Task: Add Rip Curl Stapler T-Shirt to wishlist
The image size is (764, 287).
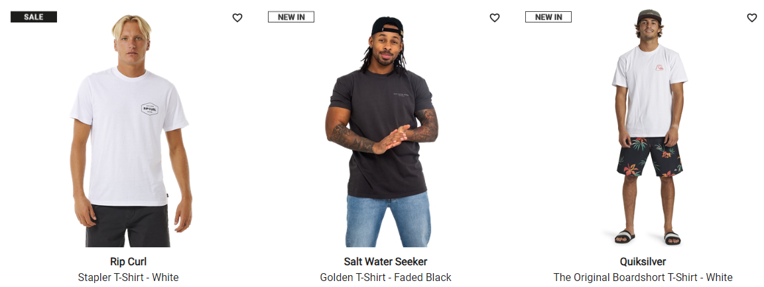Action: click(x=237, y=18)
